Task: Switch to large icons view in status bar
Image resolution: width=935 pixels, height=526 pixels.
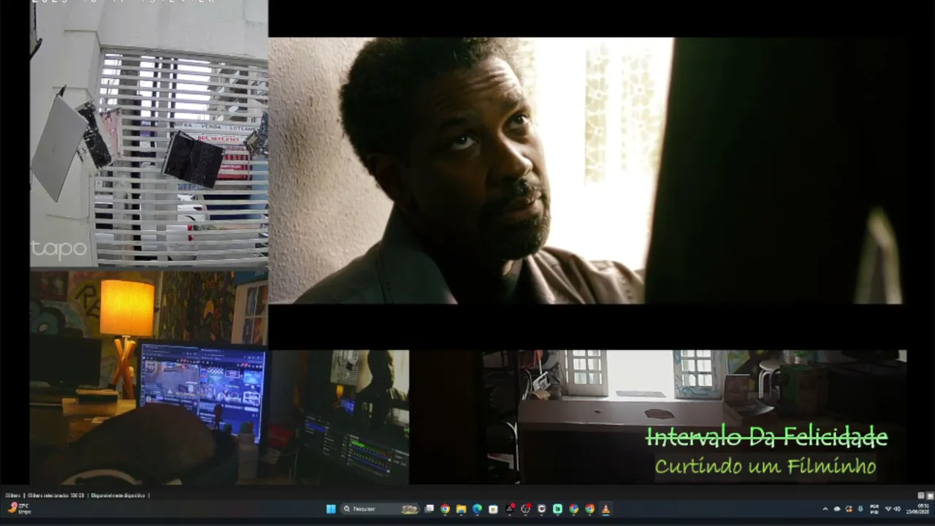Action: point(930,495)
